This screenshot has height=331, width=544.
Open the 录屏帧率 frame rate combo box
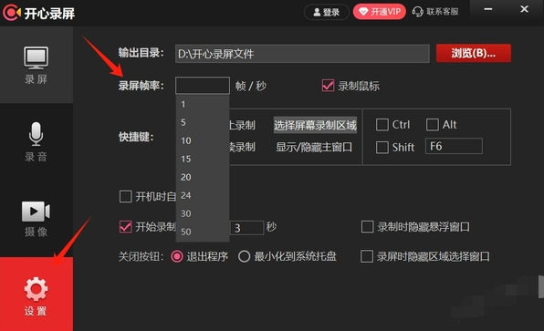point(203,86)
